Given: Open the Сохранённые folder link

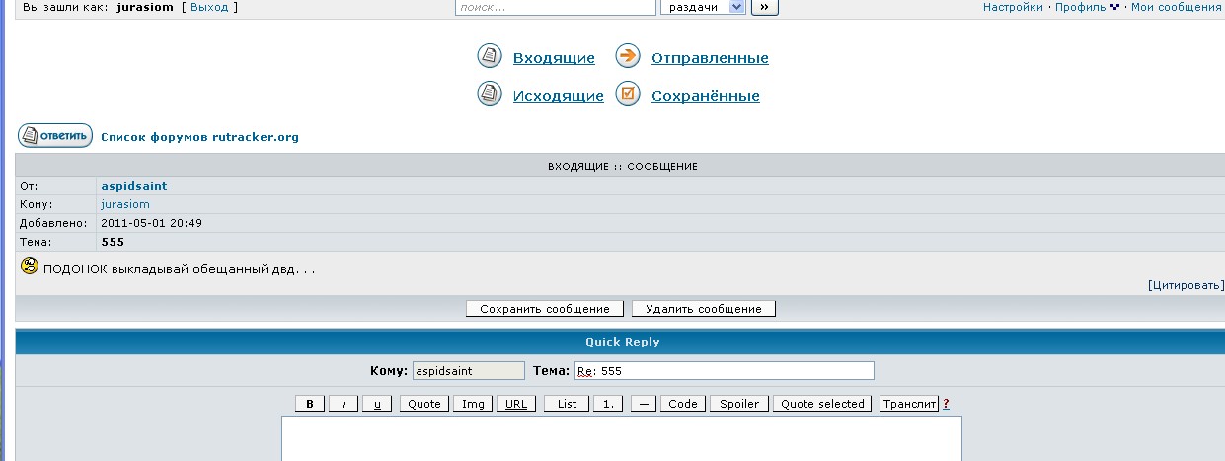Looking at the screenshot, I should coord(705,96).
